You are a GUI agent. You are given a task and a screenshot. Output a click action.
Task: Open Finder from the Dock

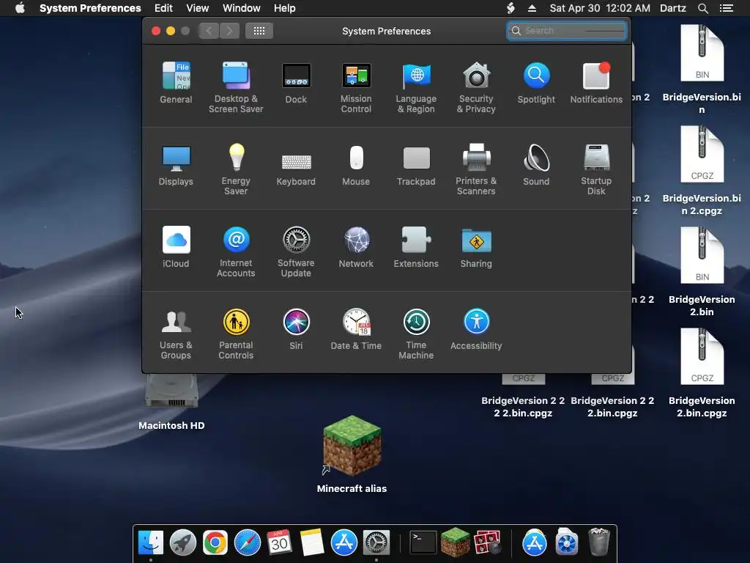[151, 542]
